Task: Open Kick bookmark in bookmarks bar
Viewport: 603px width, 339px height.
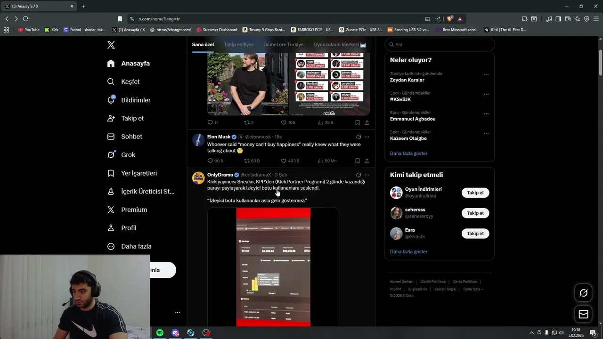Action: (x=52, y=30)
